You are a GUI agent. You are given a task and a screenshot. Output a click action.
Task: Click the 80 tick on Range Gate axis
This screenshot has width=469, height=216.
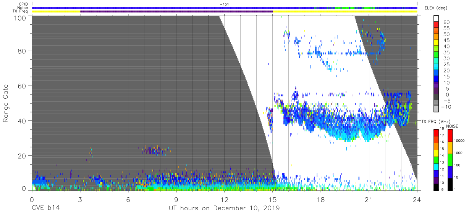(x=22, y=50)
